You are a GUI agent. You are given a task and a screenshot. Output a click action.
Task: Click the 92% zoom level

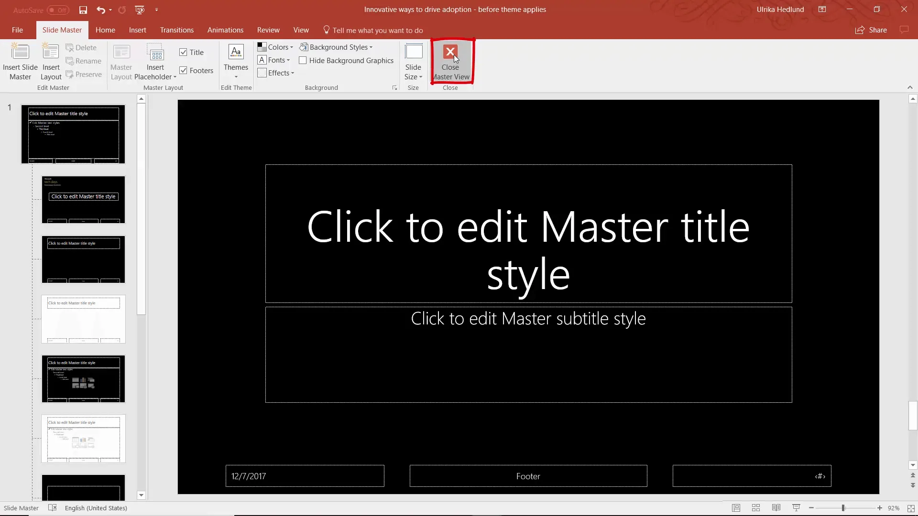tap(893, 508)
